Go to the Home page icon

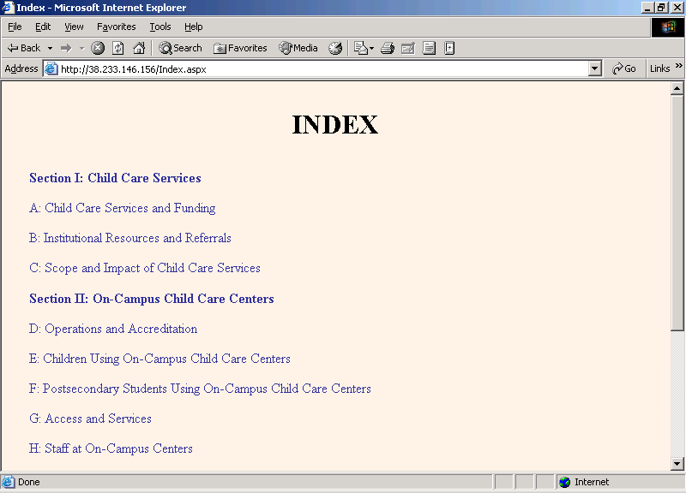(139, 48)
